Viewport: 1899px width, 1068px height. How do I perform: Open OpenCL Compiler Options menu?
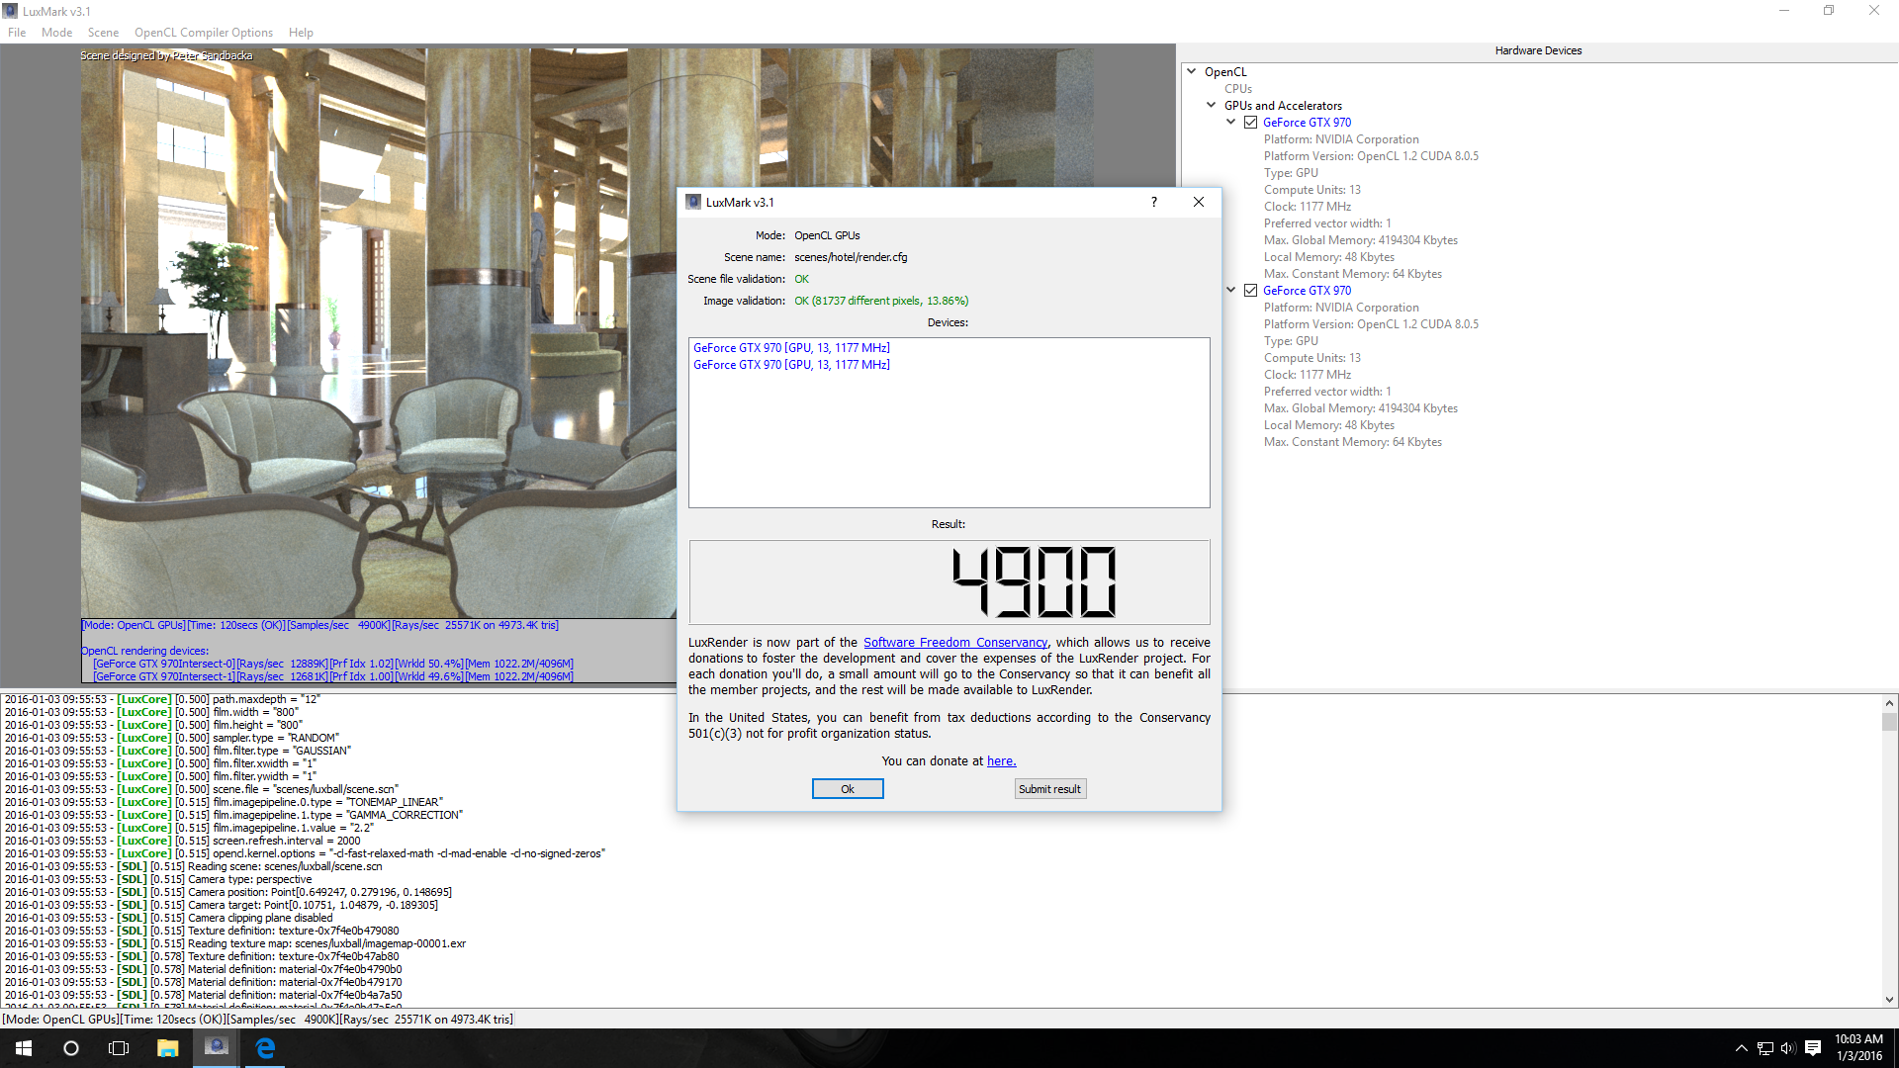tap(203, 33)
